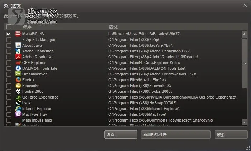The height and width of the screenshot is (151, 251).
Task: Click the 浏览... browse button
Action: pos(121,134)
